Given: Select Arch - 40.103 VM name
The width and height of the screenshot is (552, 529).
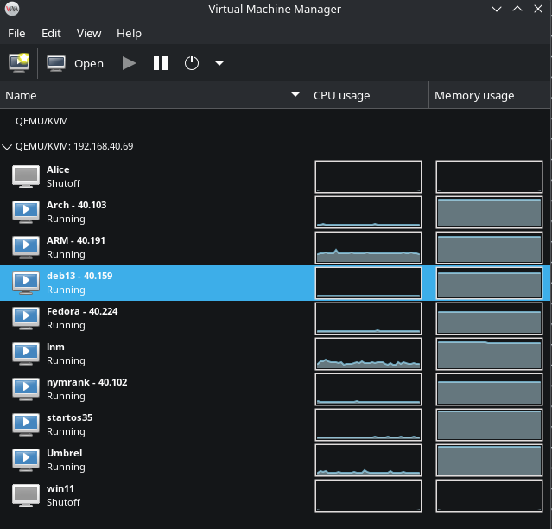Looking at the screenshot, I should point(76,205).
